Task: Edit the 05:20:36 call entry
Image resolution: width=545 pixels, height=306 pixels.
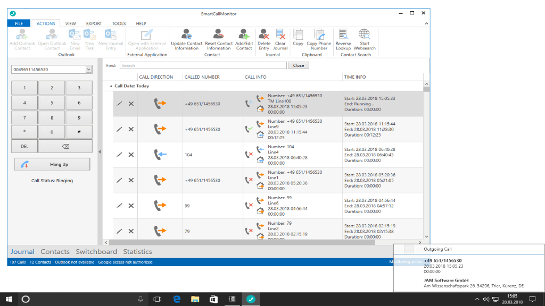Action: pyautogui.click(x=119, y=180)
